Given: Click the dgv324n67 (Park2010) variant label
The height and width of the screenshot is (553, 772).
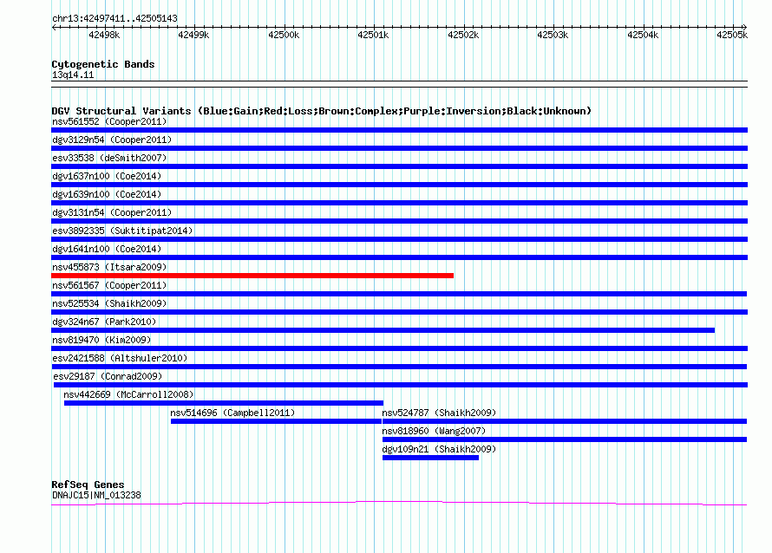Looking at the screenshot, I should tap(104, 322).
